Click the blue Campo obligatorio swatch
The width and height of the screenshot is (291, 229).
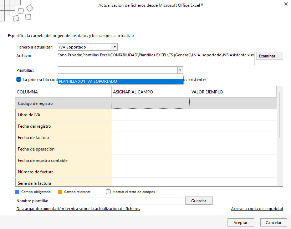tap(17, 192)
